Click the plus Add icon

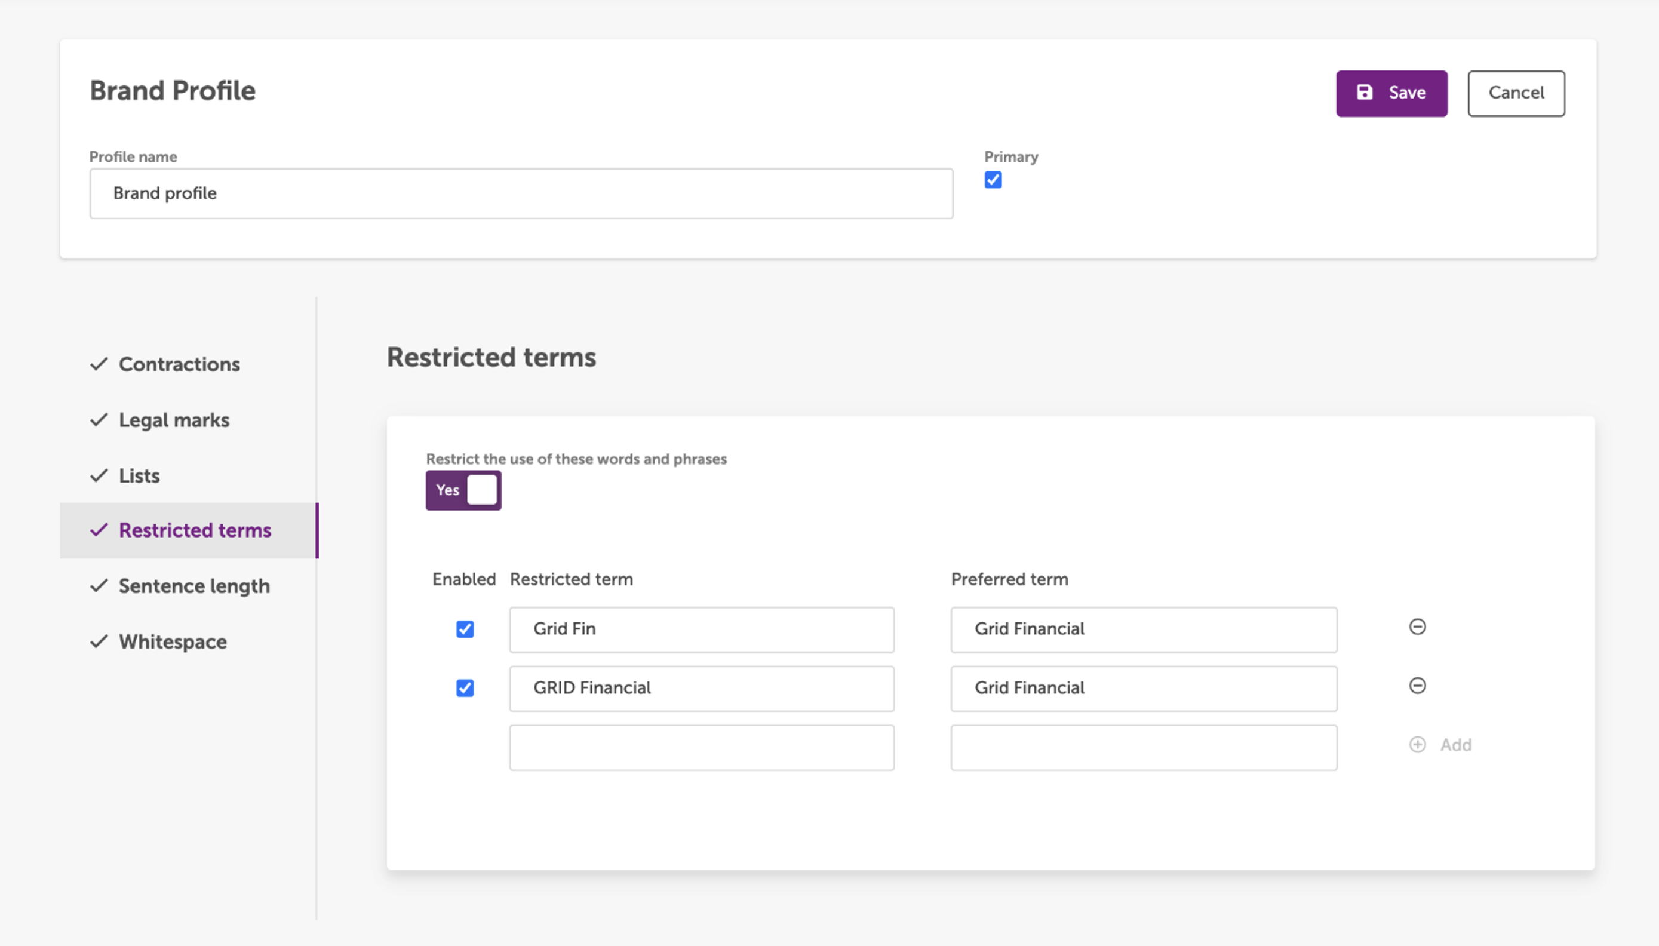point(1417,745)
